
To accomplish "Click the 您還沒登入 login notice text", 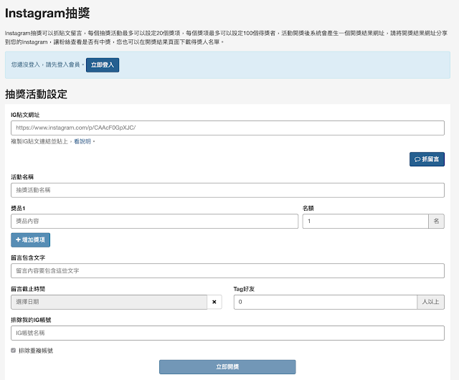I will 48,65.
